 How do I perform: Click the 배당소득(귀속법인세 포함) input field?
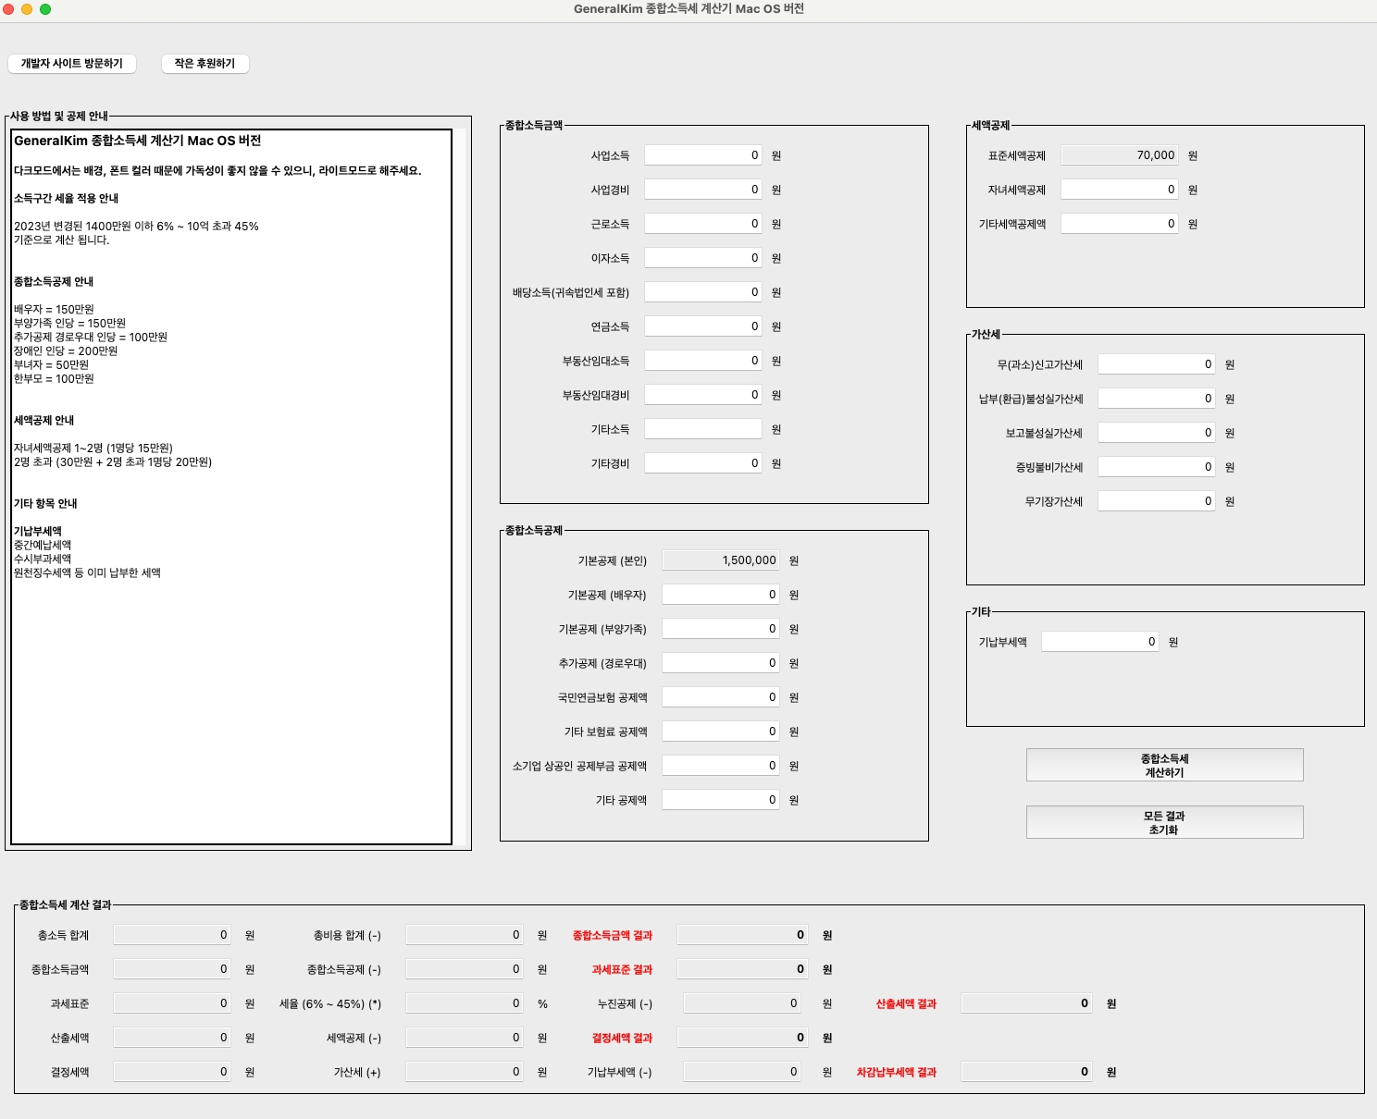pyautogui.click(x=703, y=292)
